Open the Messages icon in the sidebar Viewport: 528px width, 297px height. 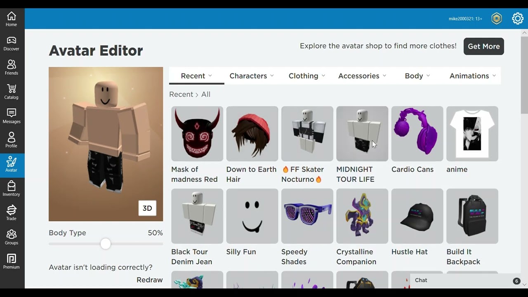point(12,116)
